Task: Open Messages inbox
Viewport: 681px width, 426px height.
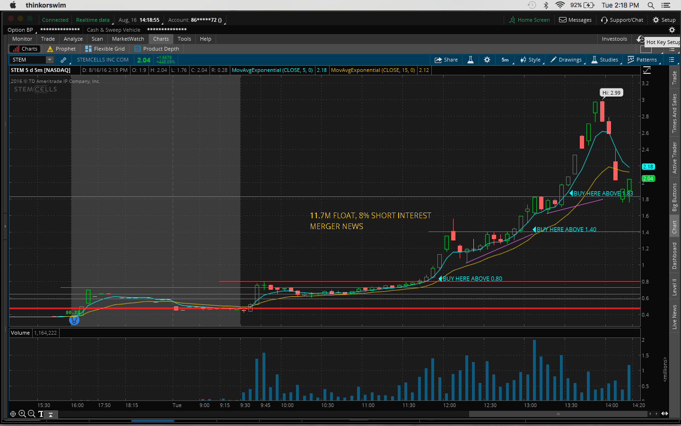Action: click(575, 20)
